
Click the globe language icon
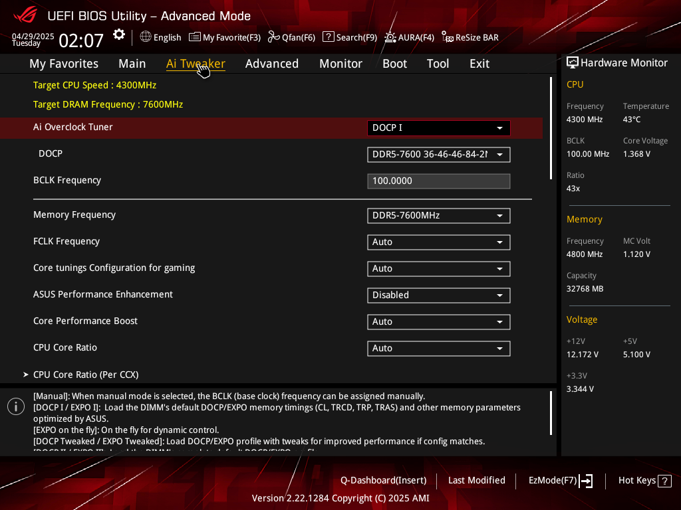146,37
